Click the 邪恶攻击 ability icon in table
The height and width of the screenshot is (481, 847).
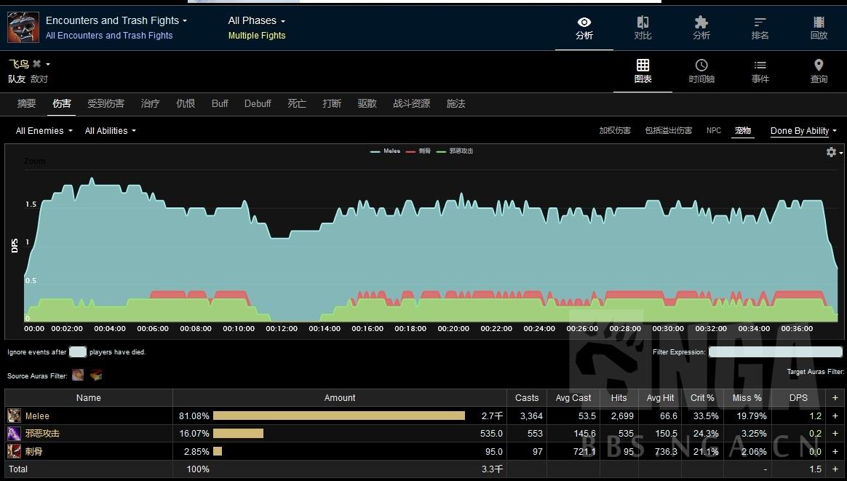point(14,434)
